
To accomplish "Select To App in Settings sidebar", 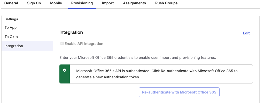I will 27,27.
